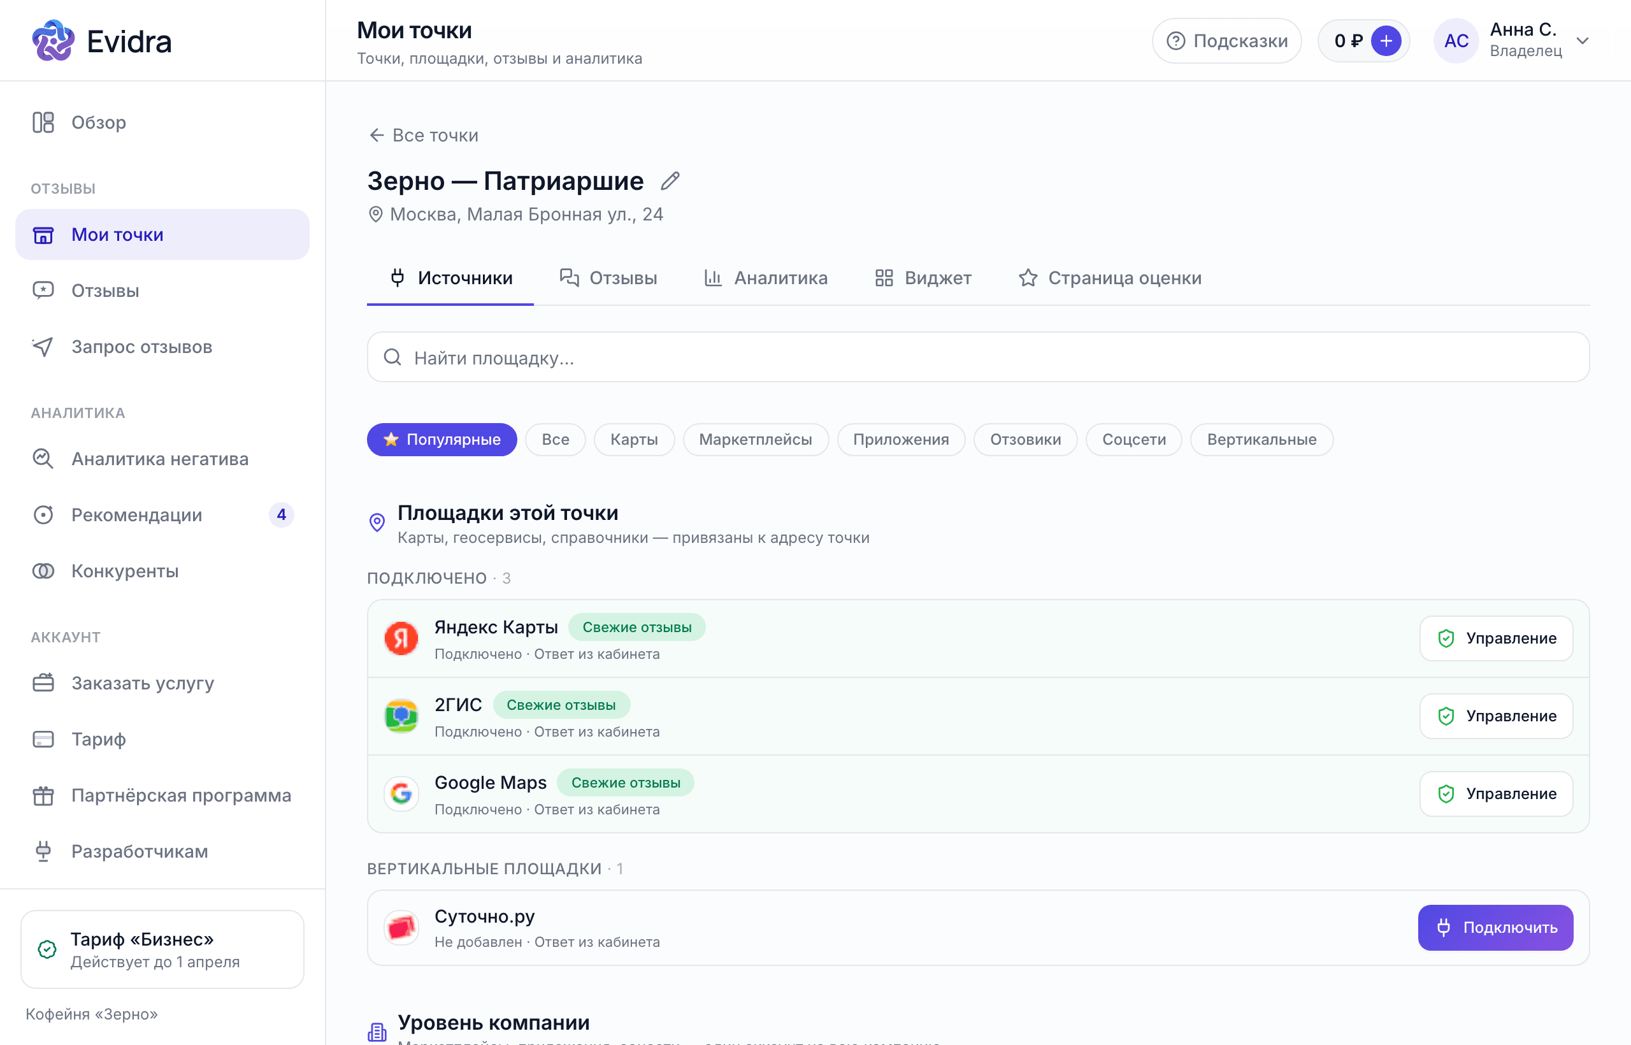Select the Карты filter chip

coord(634,440)
